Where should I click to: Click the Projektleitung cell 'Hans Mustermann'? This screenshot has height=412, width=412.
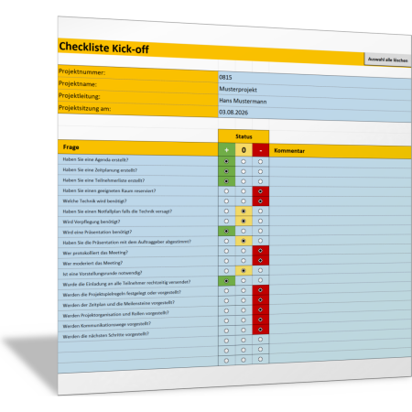(x=315, y=102)
